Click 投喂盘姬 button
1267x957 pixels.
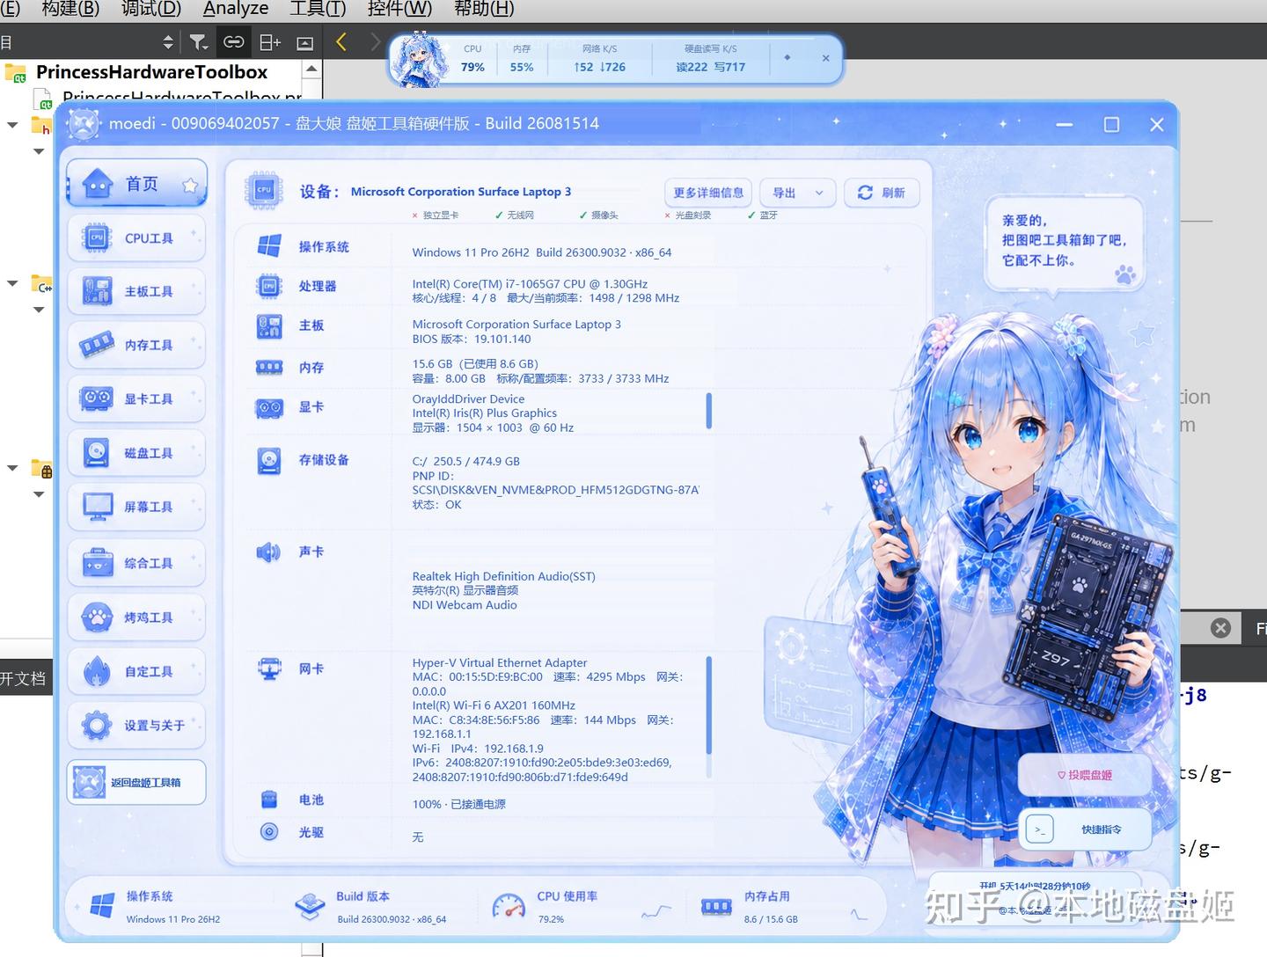point(1085,775)
